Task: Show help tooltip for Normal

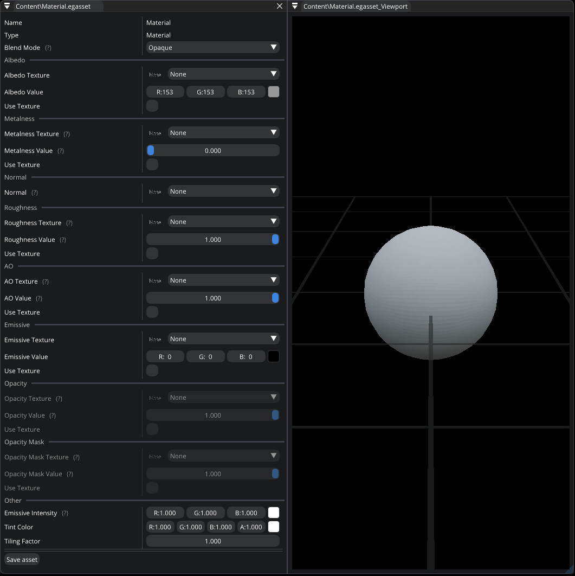Action: pyautogui.click(x=35, y=193)
